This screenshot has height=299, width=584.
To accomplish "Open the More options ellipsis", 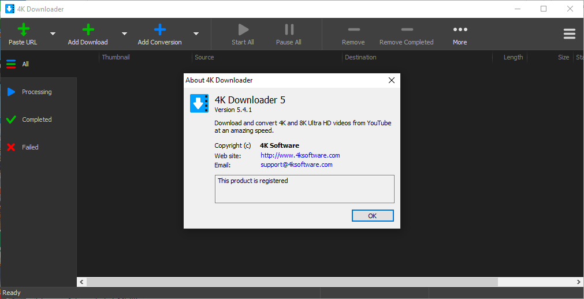I will pos(460,29).
